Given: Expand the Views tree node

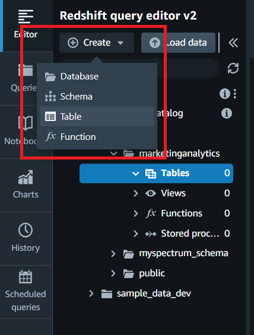Looking at the screenshot, I should pos(135,193).
